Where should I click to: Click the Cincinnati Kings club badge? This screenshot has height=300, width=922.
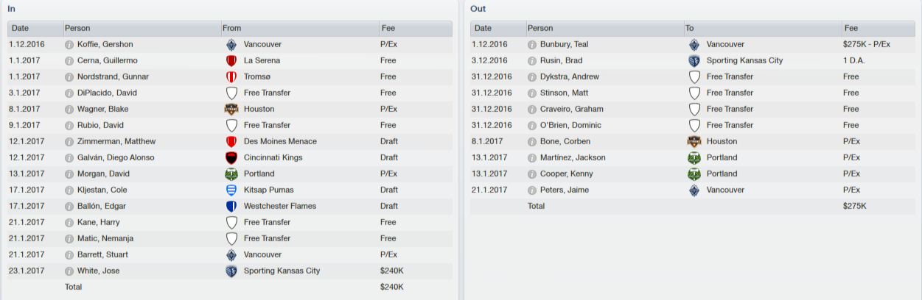(231, 158)
